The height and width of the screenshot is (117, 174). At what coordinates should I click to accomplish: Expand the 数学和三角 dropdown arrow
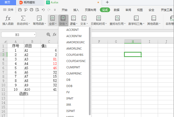(x=144, y=24)
